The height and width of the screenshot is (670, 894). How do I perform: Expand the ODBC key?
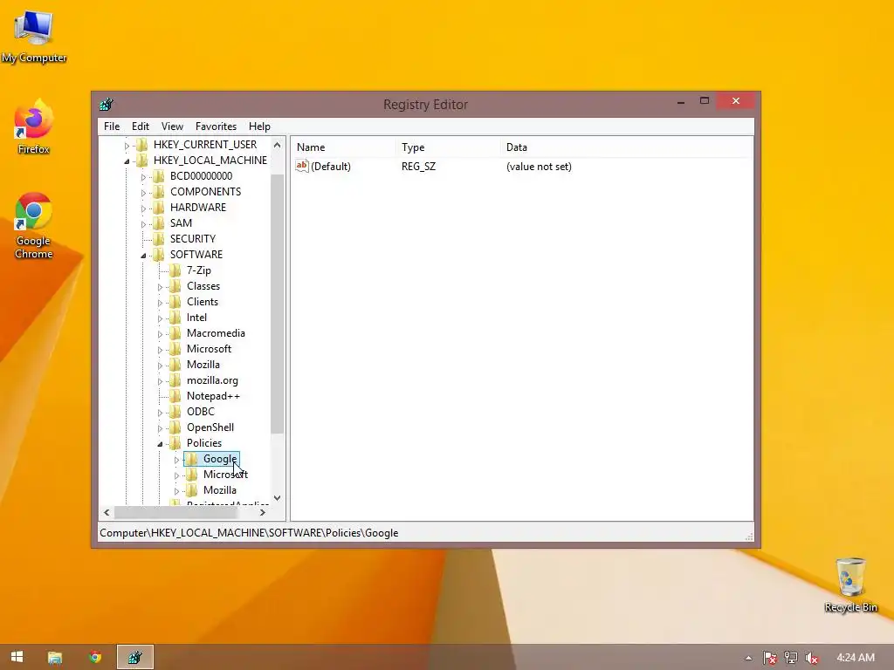[x=160, y=413]
